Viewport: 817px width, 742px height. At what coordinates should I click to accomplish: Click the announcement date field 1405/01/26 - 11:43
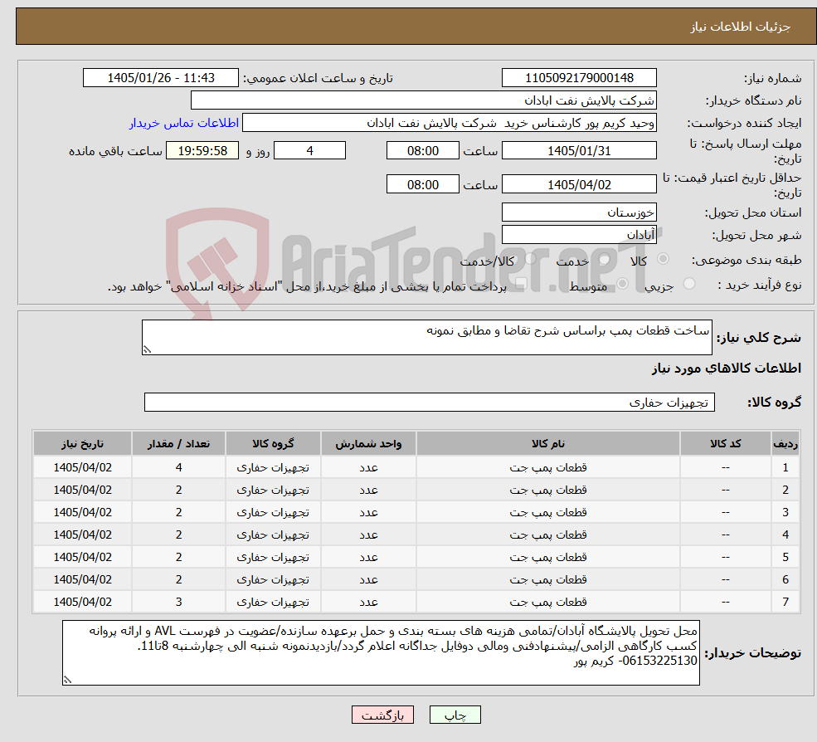160,78
